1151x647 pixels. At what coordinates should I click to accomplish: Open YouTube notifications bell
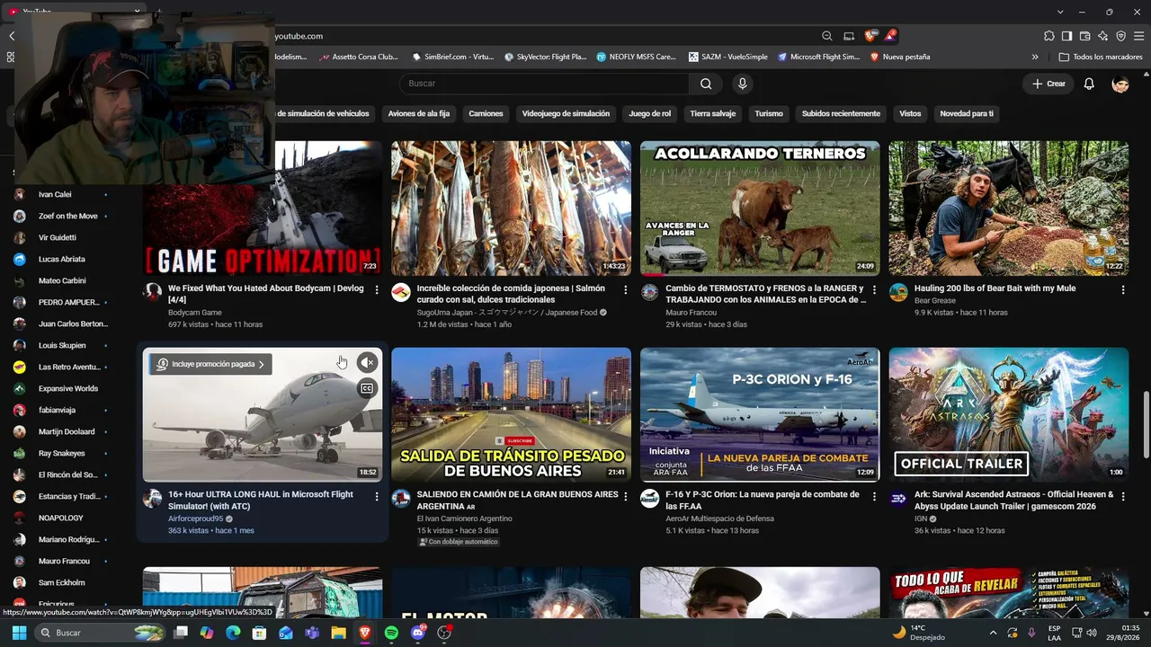1089,84
